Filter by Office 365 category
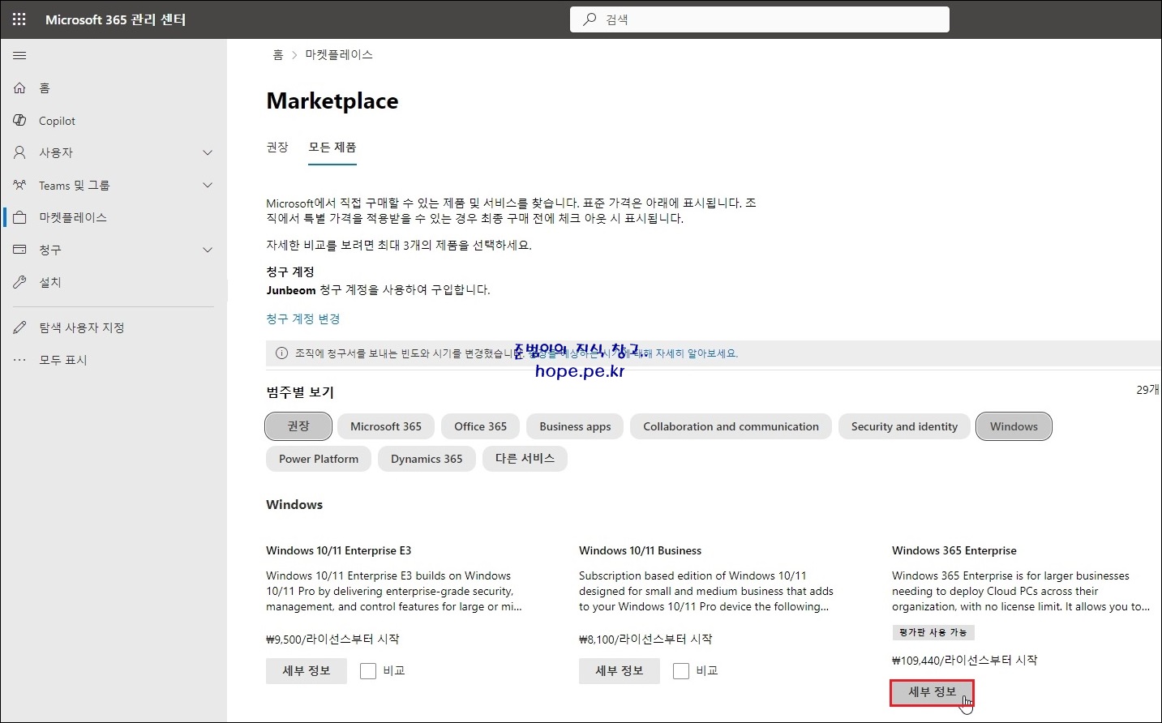Viewport: 1162px width, 723px height. tap(480, 426)
